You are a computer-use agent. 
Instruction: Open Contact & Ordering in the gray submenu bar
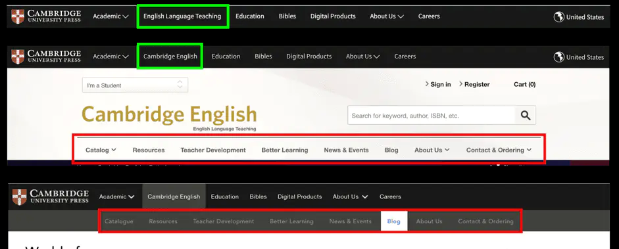point(485,221)
